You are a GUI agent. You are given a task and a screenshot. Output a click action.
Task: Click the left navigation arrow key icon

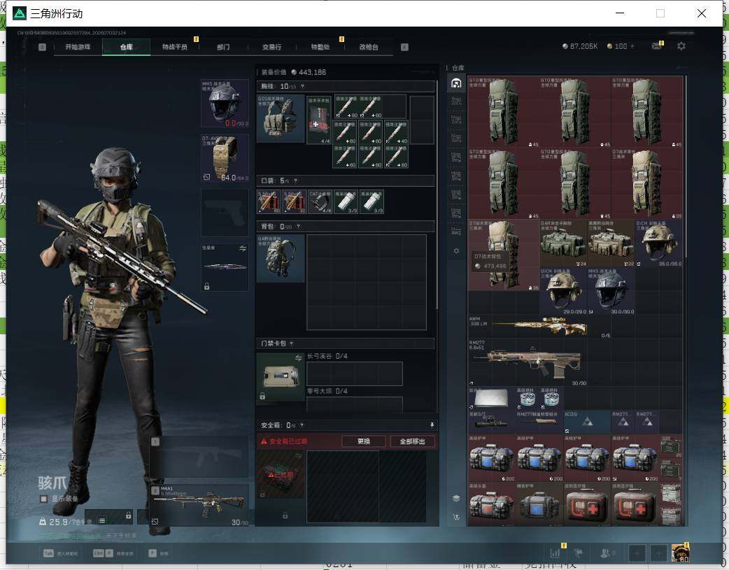tap(42, 47)
